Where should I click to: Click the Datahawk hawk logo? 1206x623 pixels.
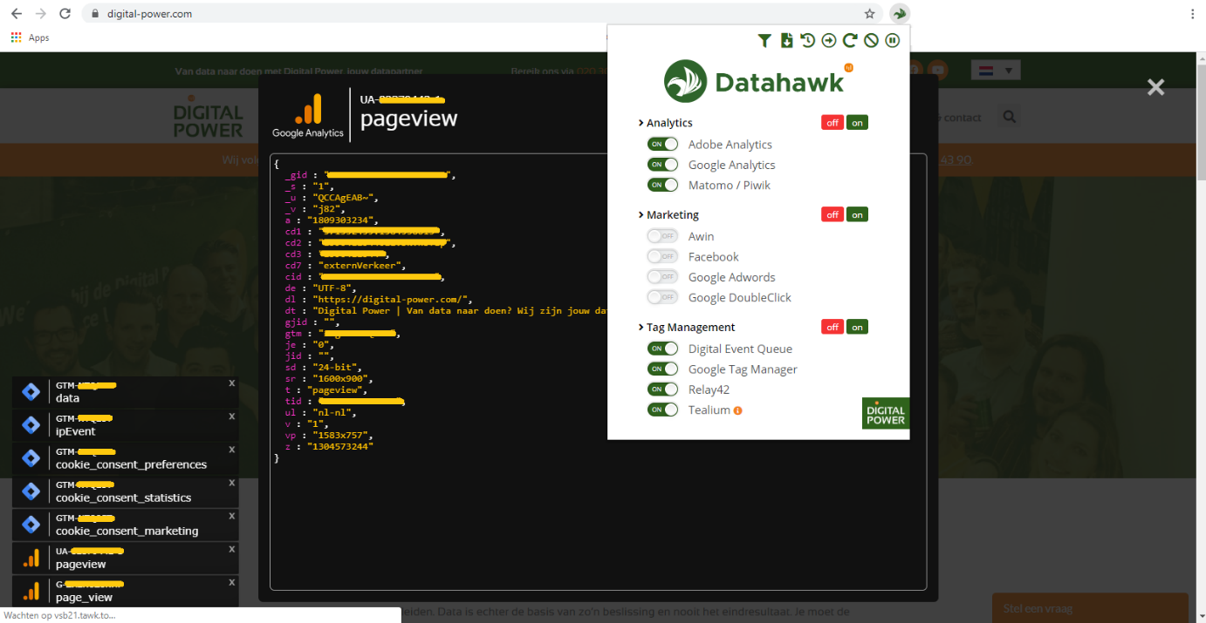point(685,81)
